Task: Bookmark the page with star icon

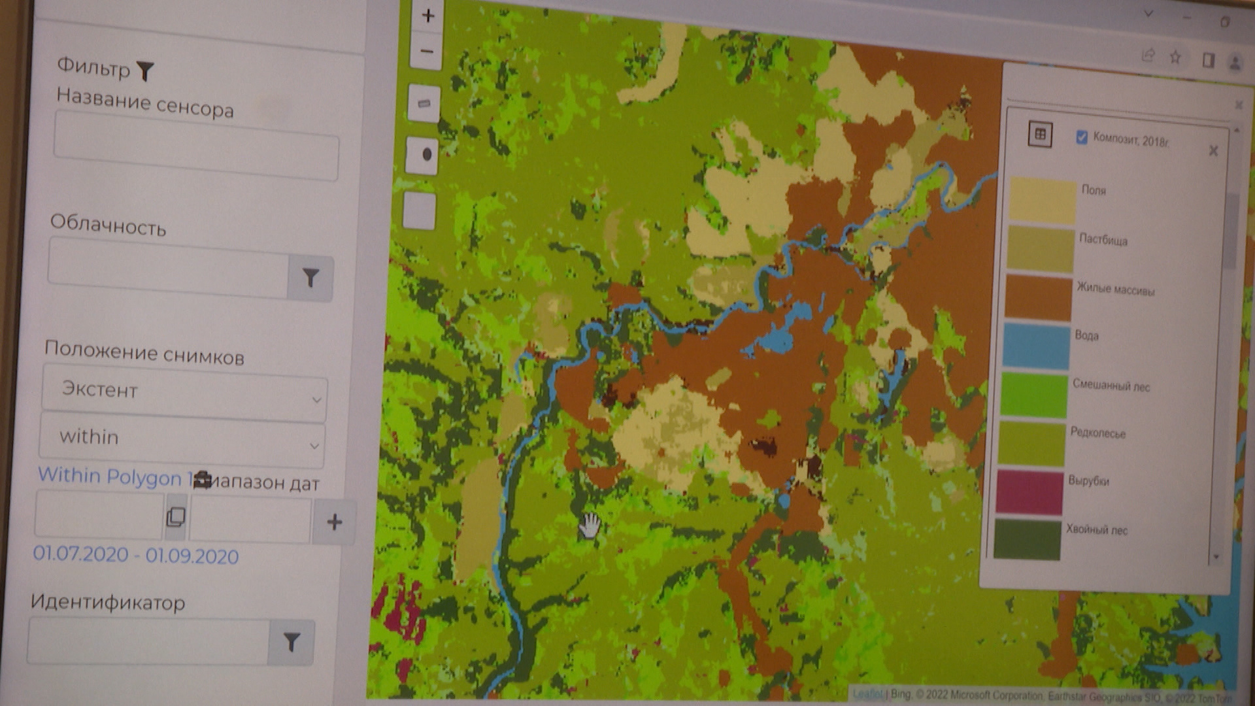Action: (1175, 58)
